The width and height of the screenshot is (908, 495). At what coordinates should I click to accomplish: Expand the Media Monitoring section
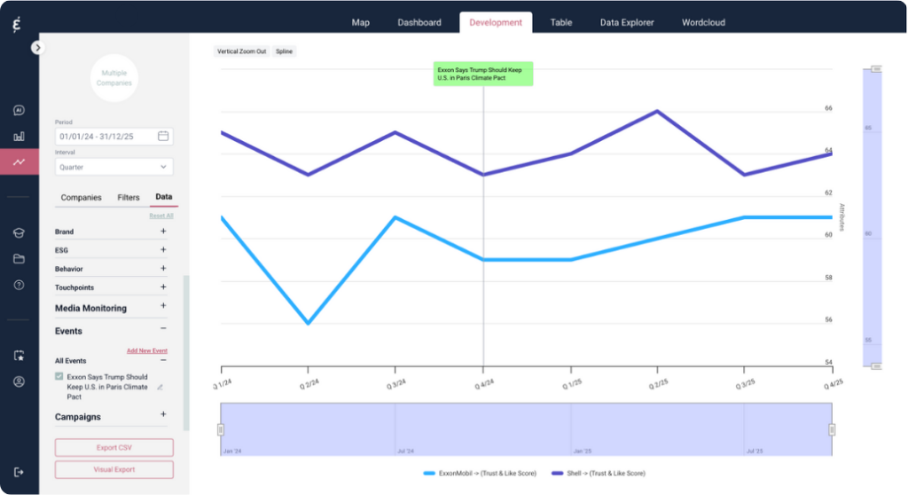point(163,306)
